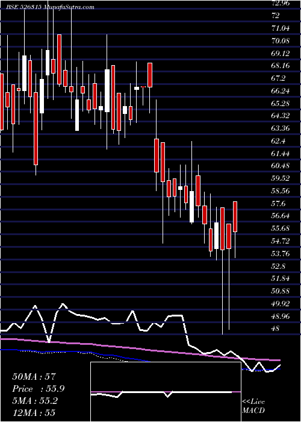Select the 68.16 axis value
The height and width of the screenshot is (422, 301).
[281, 66]
